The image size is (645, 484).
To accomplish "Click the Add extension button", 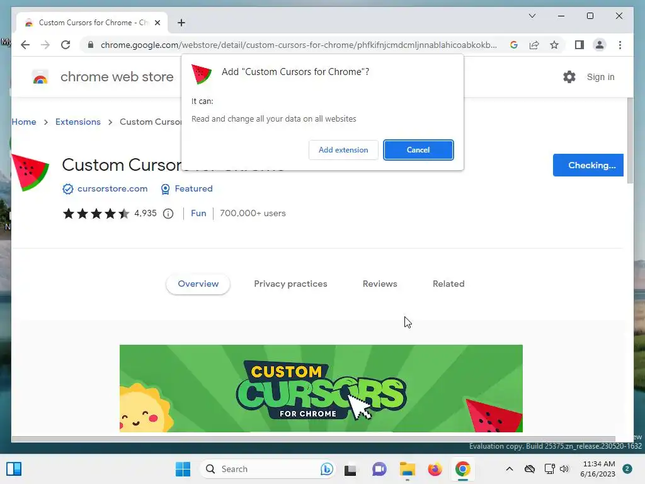I will pyautogui.click(x=343, y=150).
